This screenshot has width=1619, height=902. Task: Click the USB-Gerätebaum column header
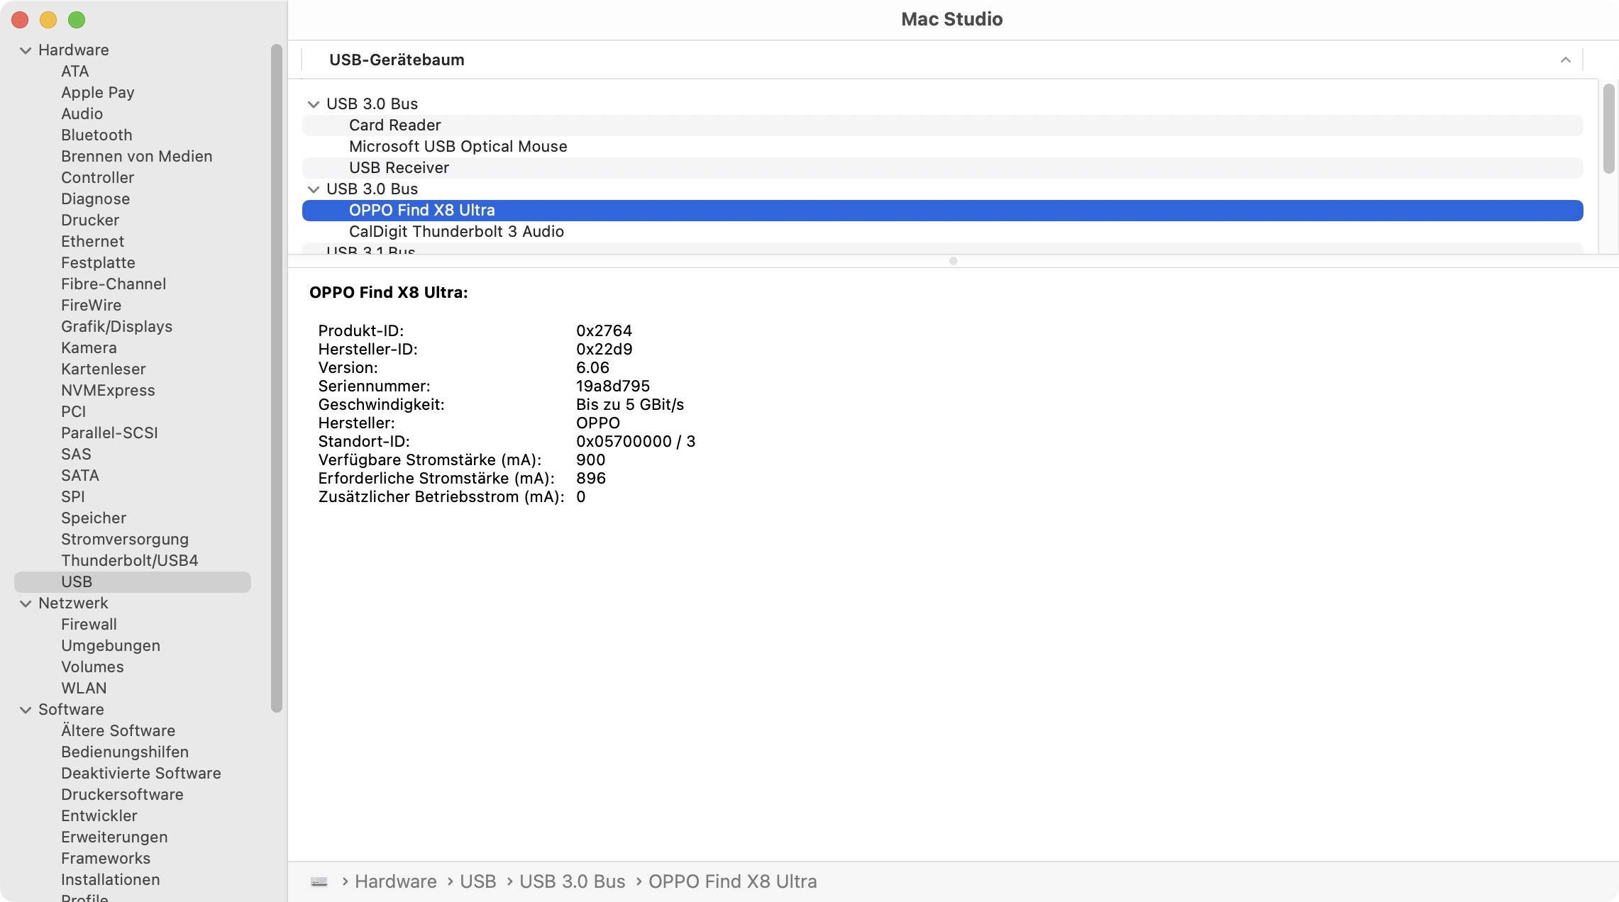942,60
